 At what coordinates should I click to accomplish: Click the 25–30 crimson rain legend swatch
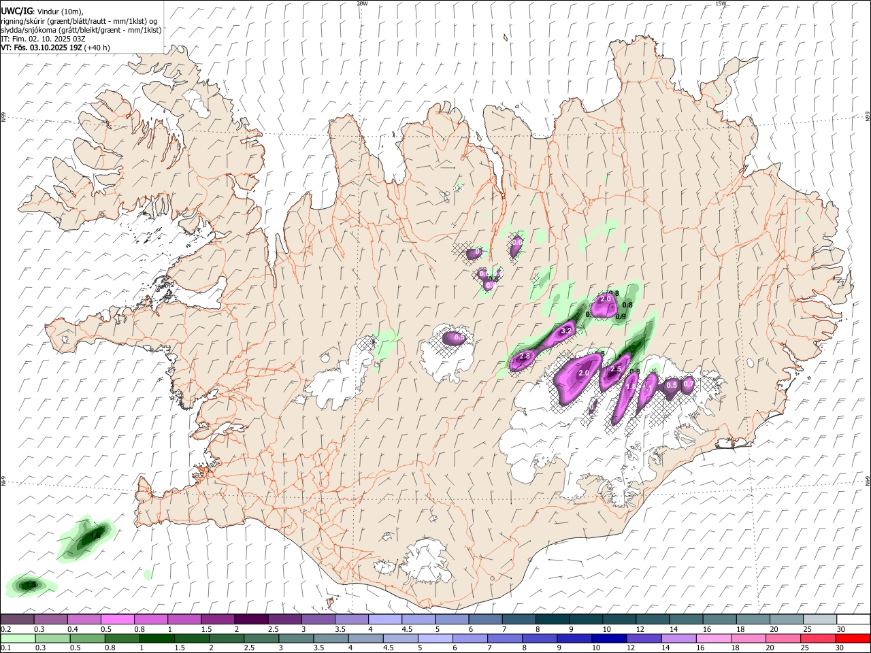tap(818, 638)
